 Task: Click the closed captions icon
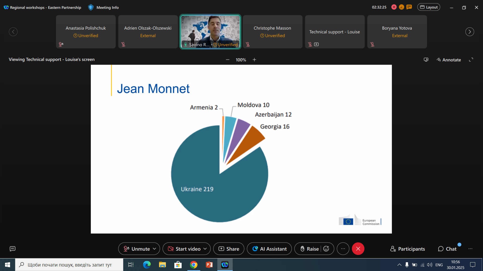(13, 249)
